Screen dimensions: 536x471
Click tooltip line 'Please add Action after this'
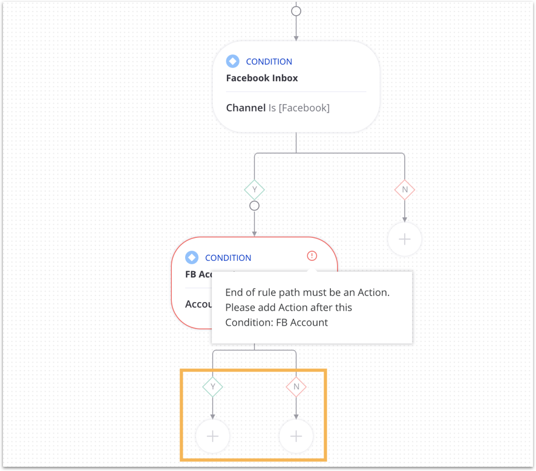289,308
